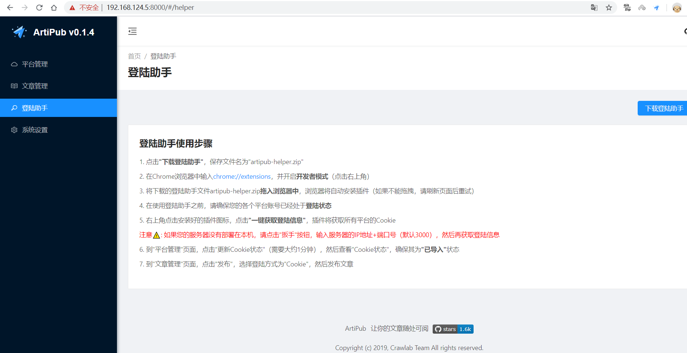Click step 6 about 更新Cookie状态
The image size is (687, 353).
pos(299,250)
